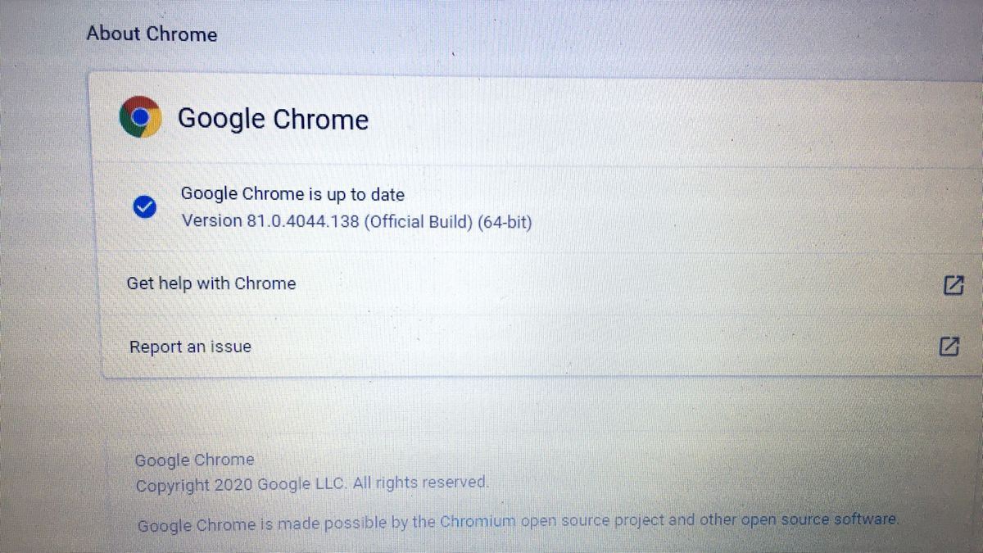
Task: Open the Get help with Chrome row
Action: pos(532,284)
